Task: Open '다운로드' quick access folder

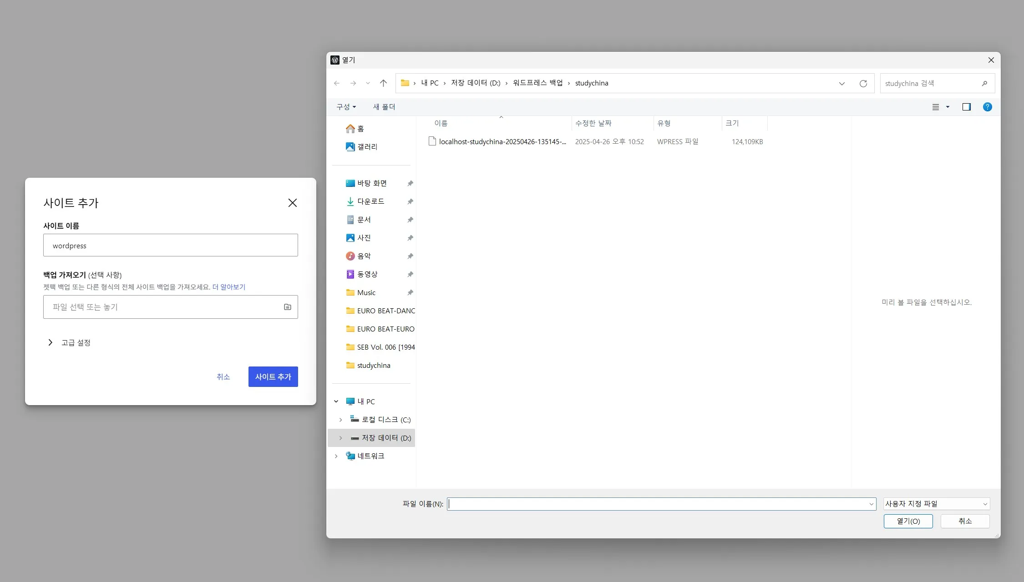Action: pos(365,201)
